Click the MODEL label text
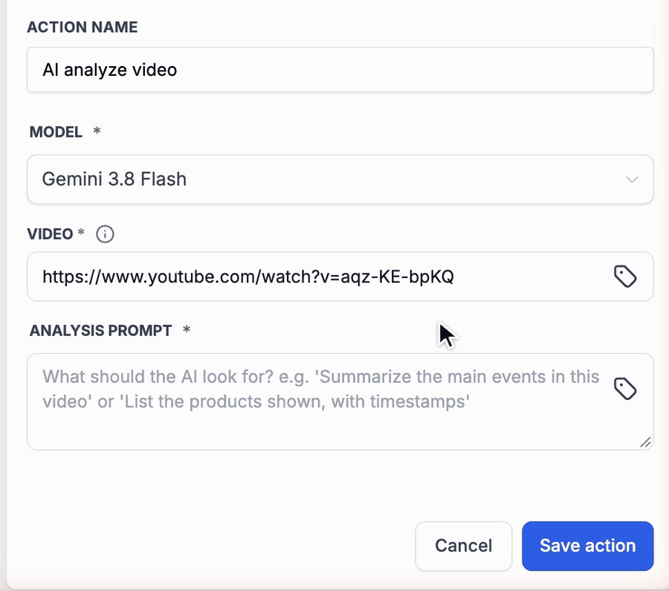 tap(56, 132)
